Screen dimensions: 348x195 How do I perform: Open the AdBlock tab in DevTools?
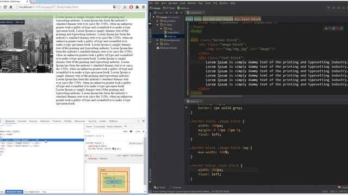(x=113, y=121)
